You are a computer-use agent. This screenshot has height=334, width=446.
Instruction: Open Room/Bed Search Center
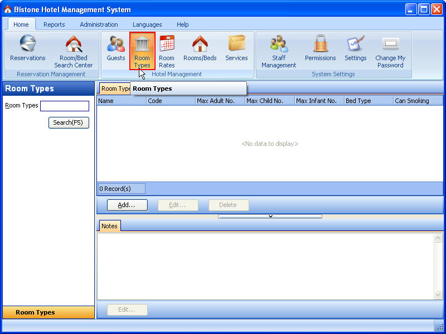[x=74, y=45]
